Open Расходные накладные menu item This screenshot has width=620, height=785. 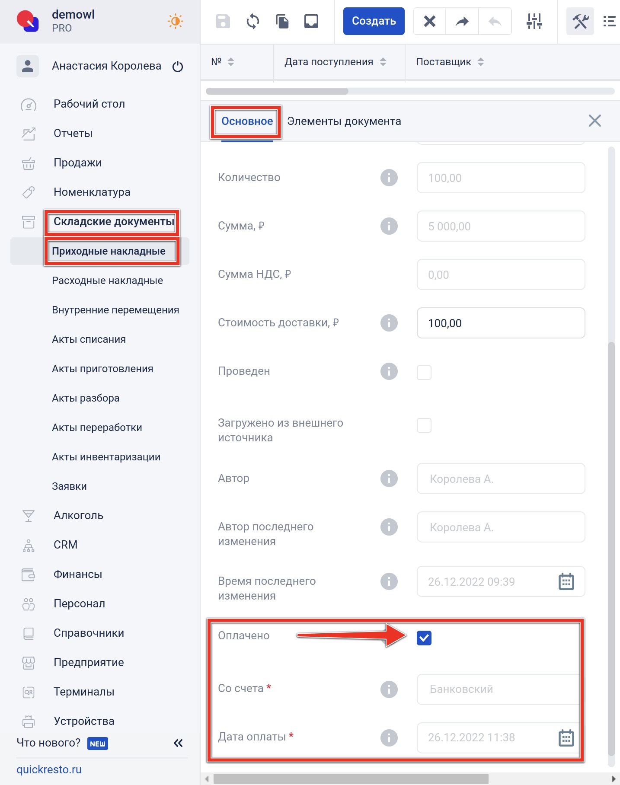[108, 281]
